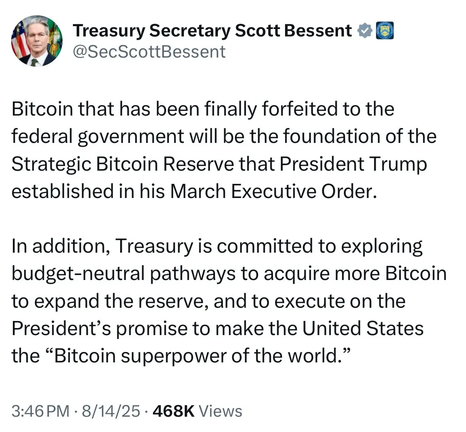Click the 468K view count number
The width and height of the screenshot is (466, 432).
(x=174, y=411)
